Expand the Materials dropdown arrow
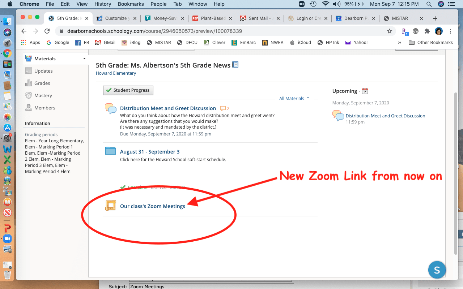 tap(84, 59)
